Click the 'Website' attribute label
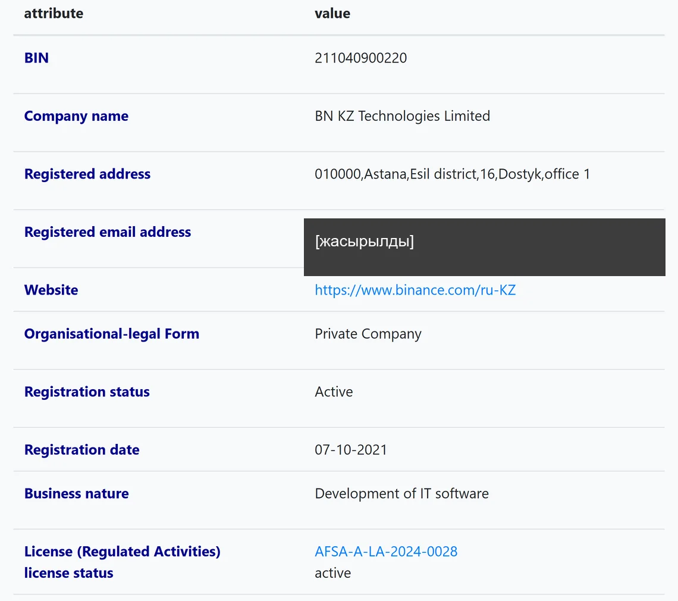 51,290
